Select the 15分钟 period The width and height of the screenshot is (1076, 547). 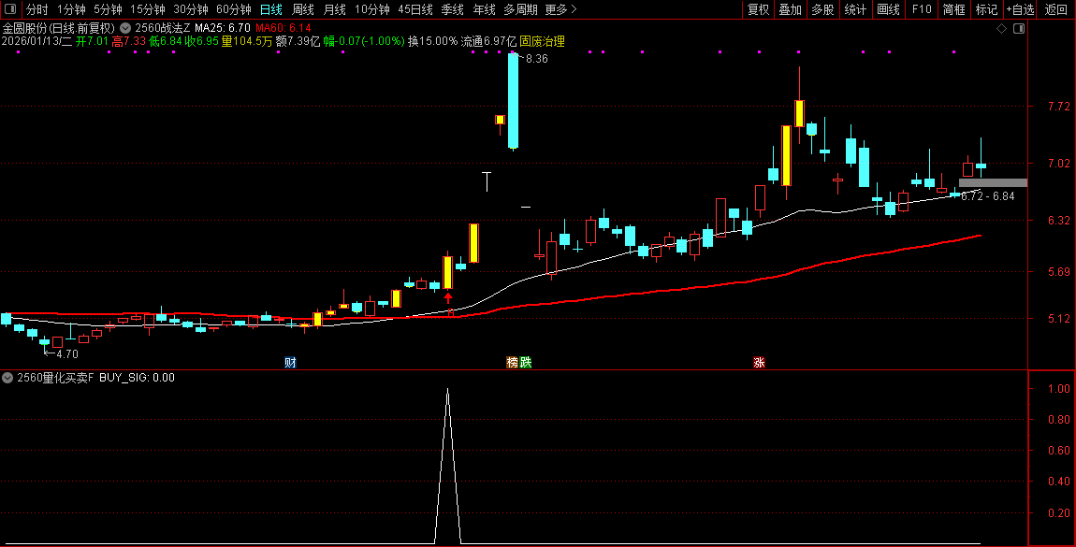coord(148,9)
